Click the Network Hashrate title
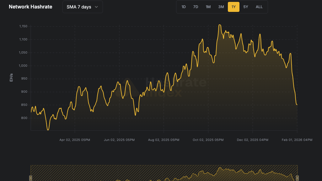Viewport: 322px width, 181px height. point(30,7)
